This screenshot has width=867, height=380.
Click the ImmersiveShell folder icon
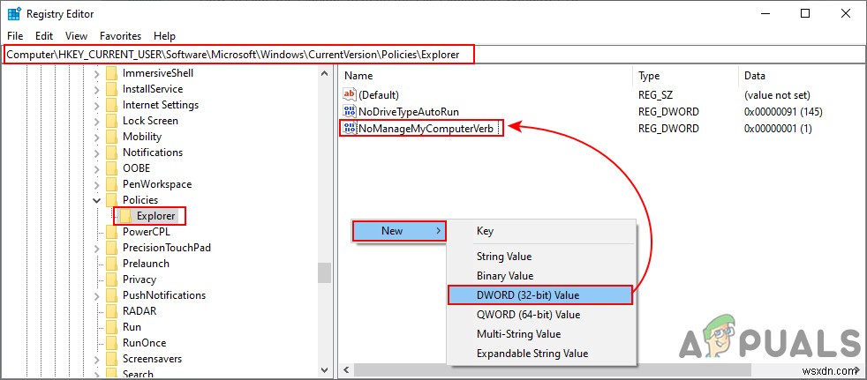(x=112, y=73)
